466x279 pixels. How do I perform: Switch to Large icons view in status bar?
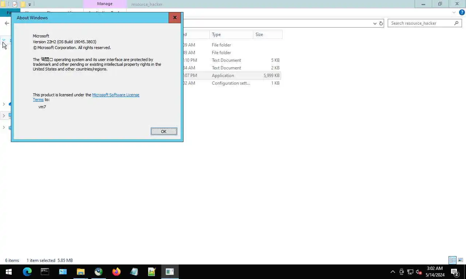tap(461, 260)
